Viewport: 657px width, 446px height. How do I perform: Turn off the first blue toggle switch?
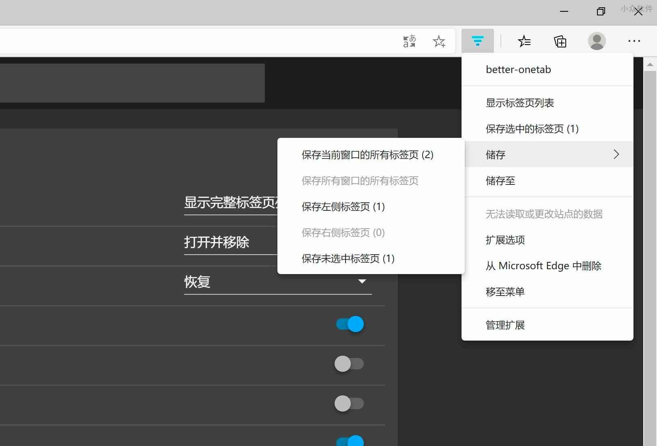tap(350, 324)
